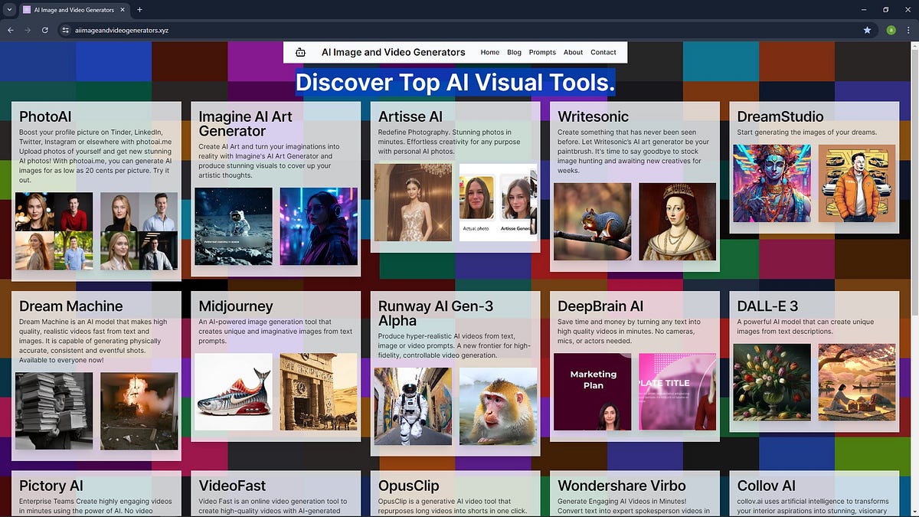The image size is (919, 517).
Task: Click the DreamStudio blue deity artwork
Action: pos(772,182)
